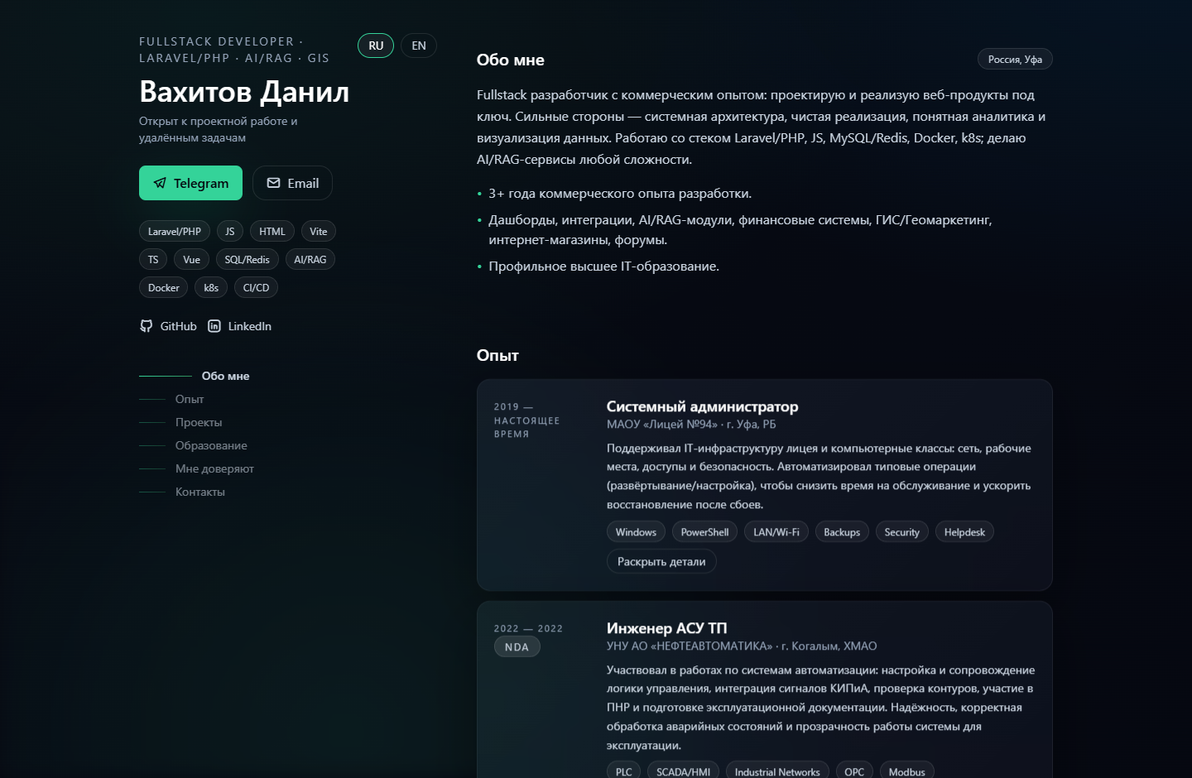Click the Security experience tag
The width and height of the screenshot is (1192, 778).
coord(902,532)
